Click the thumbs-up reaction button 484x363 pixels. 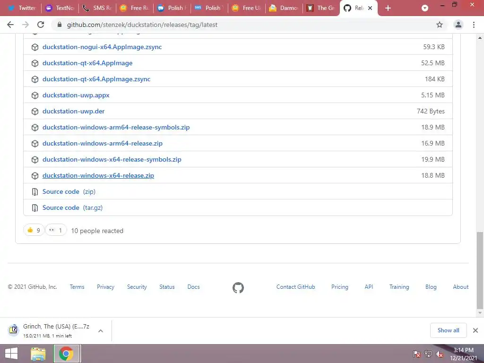coord(34,230)
